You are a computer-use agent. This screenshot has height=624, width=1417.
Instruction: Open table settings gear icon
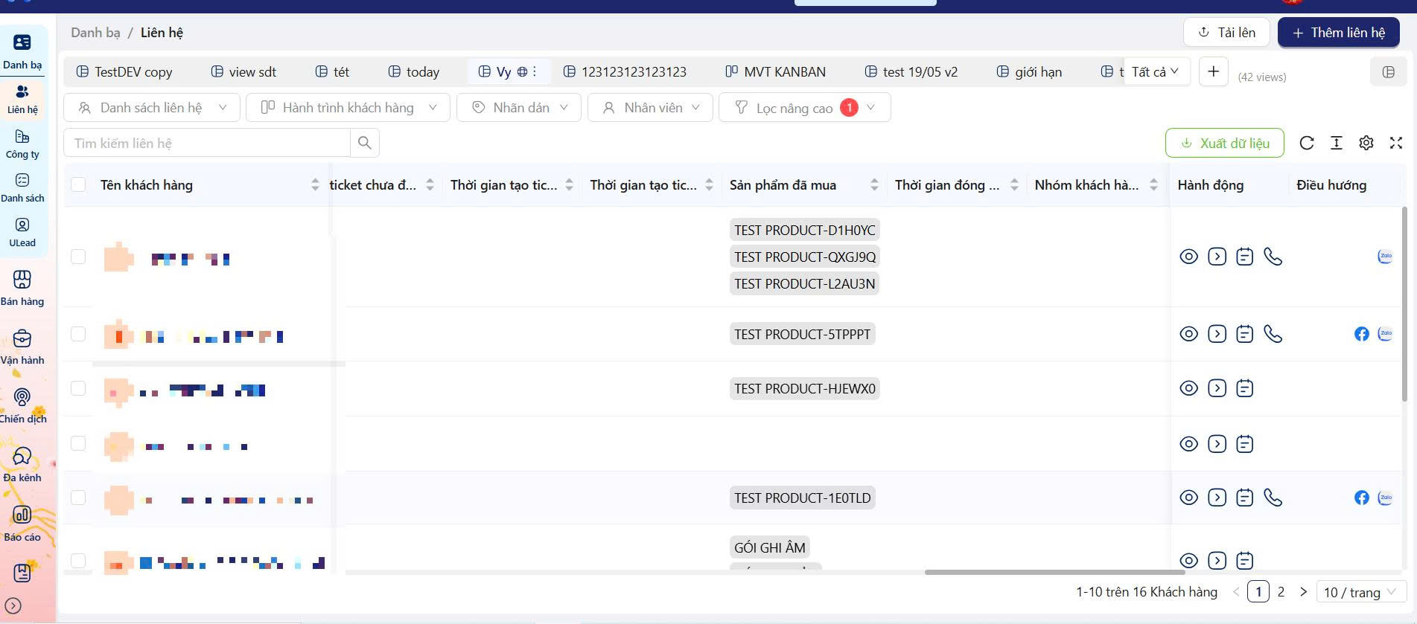[1366, 143]
